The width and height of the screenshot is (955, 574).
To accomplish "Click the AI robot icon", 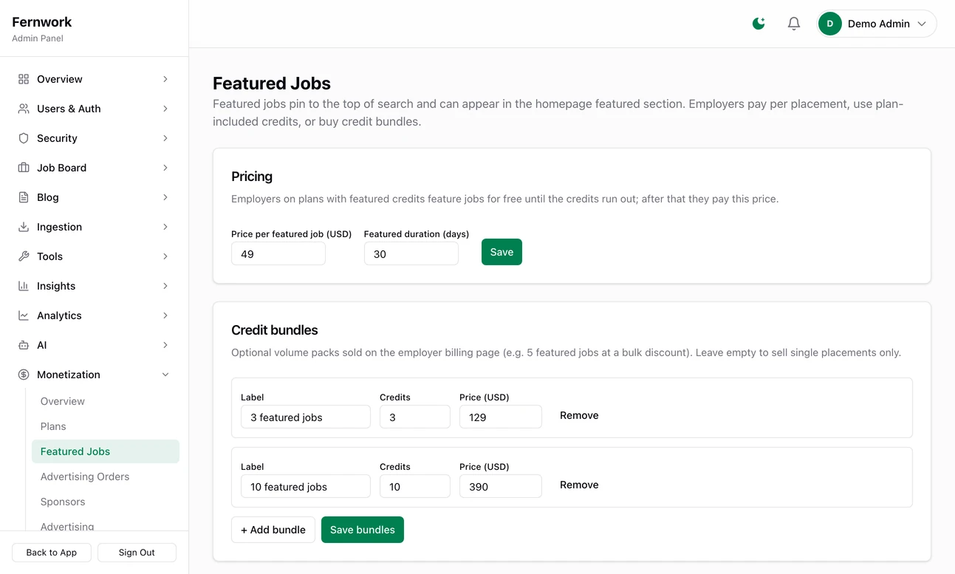I will tap(24, 345).
